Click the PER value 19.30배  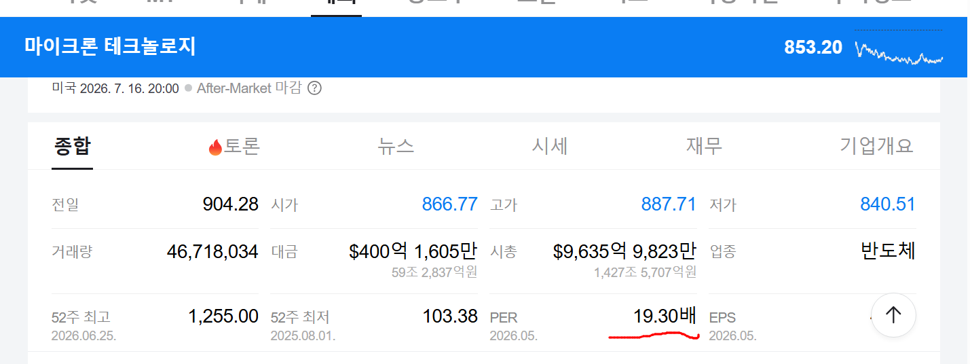[x=665, y=316]
